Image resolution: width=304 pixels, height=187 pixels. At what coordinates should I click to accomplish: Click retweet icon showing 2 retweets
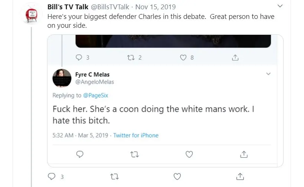[131, 57]
